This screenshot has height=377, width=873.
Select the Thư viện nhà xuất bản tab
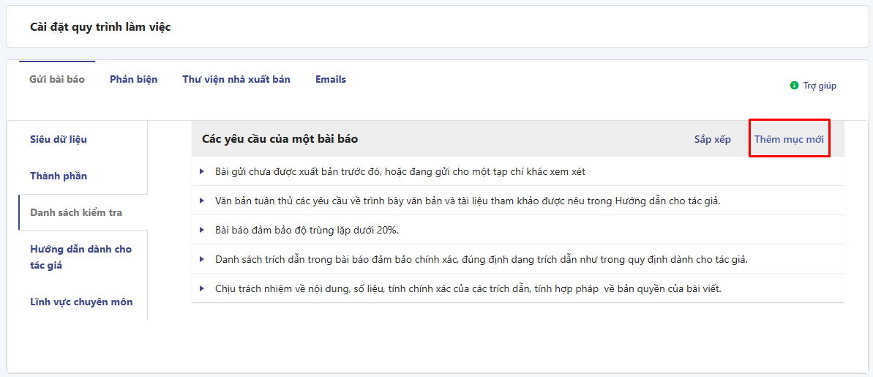[x=236, y=80]
